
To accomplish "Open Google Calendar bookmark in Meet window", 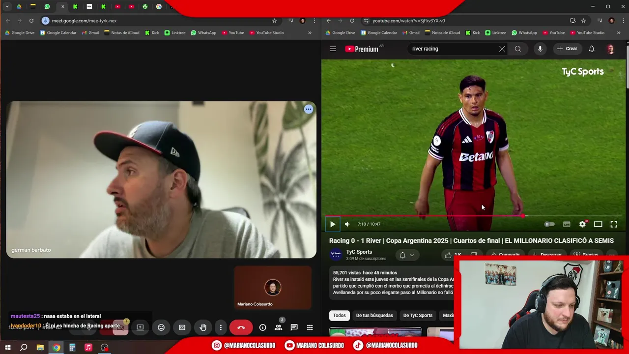I will coord(58,33).
